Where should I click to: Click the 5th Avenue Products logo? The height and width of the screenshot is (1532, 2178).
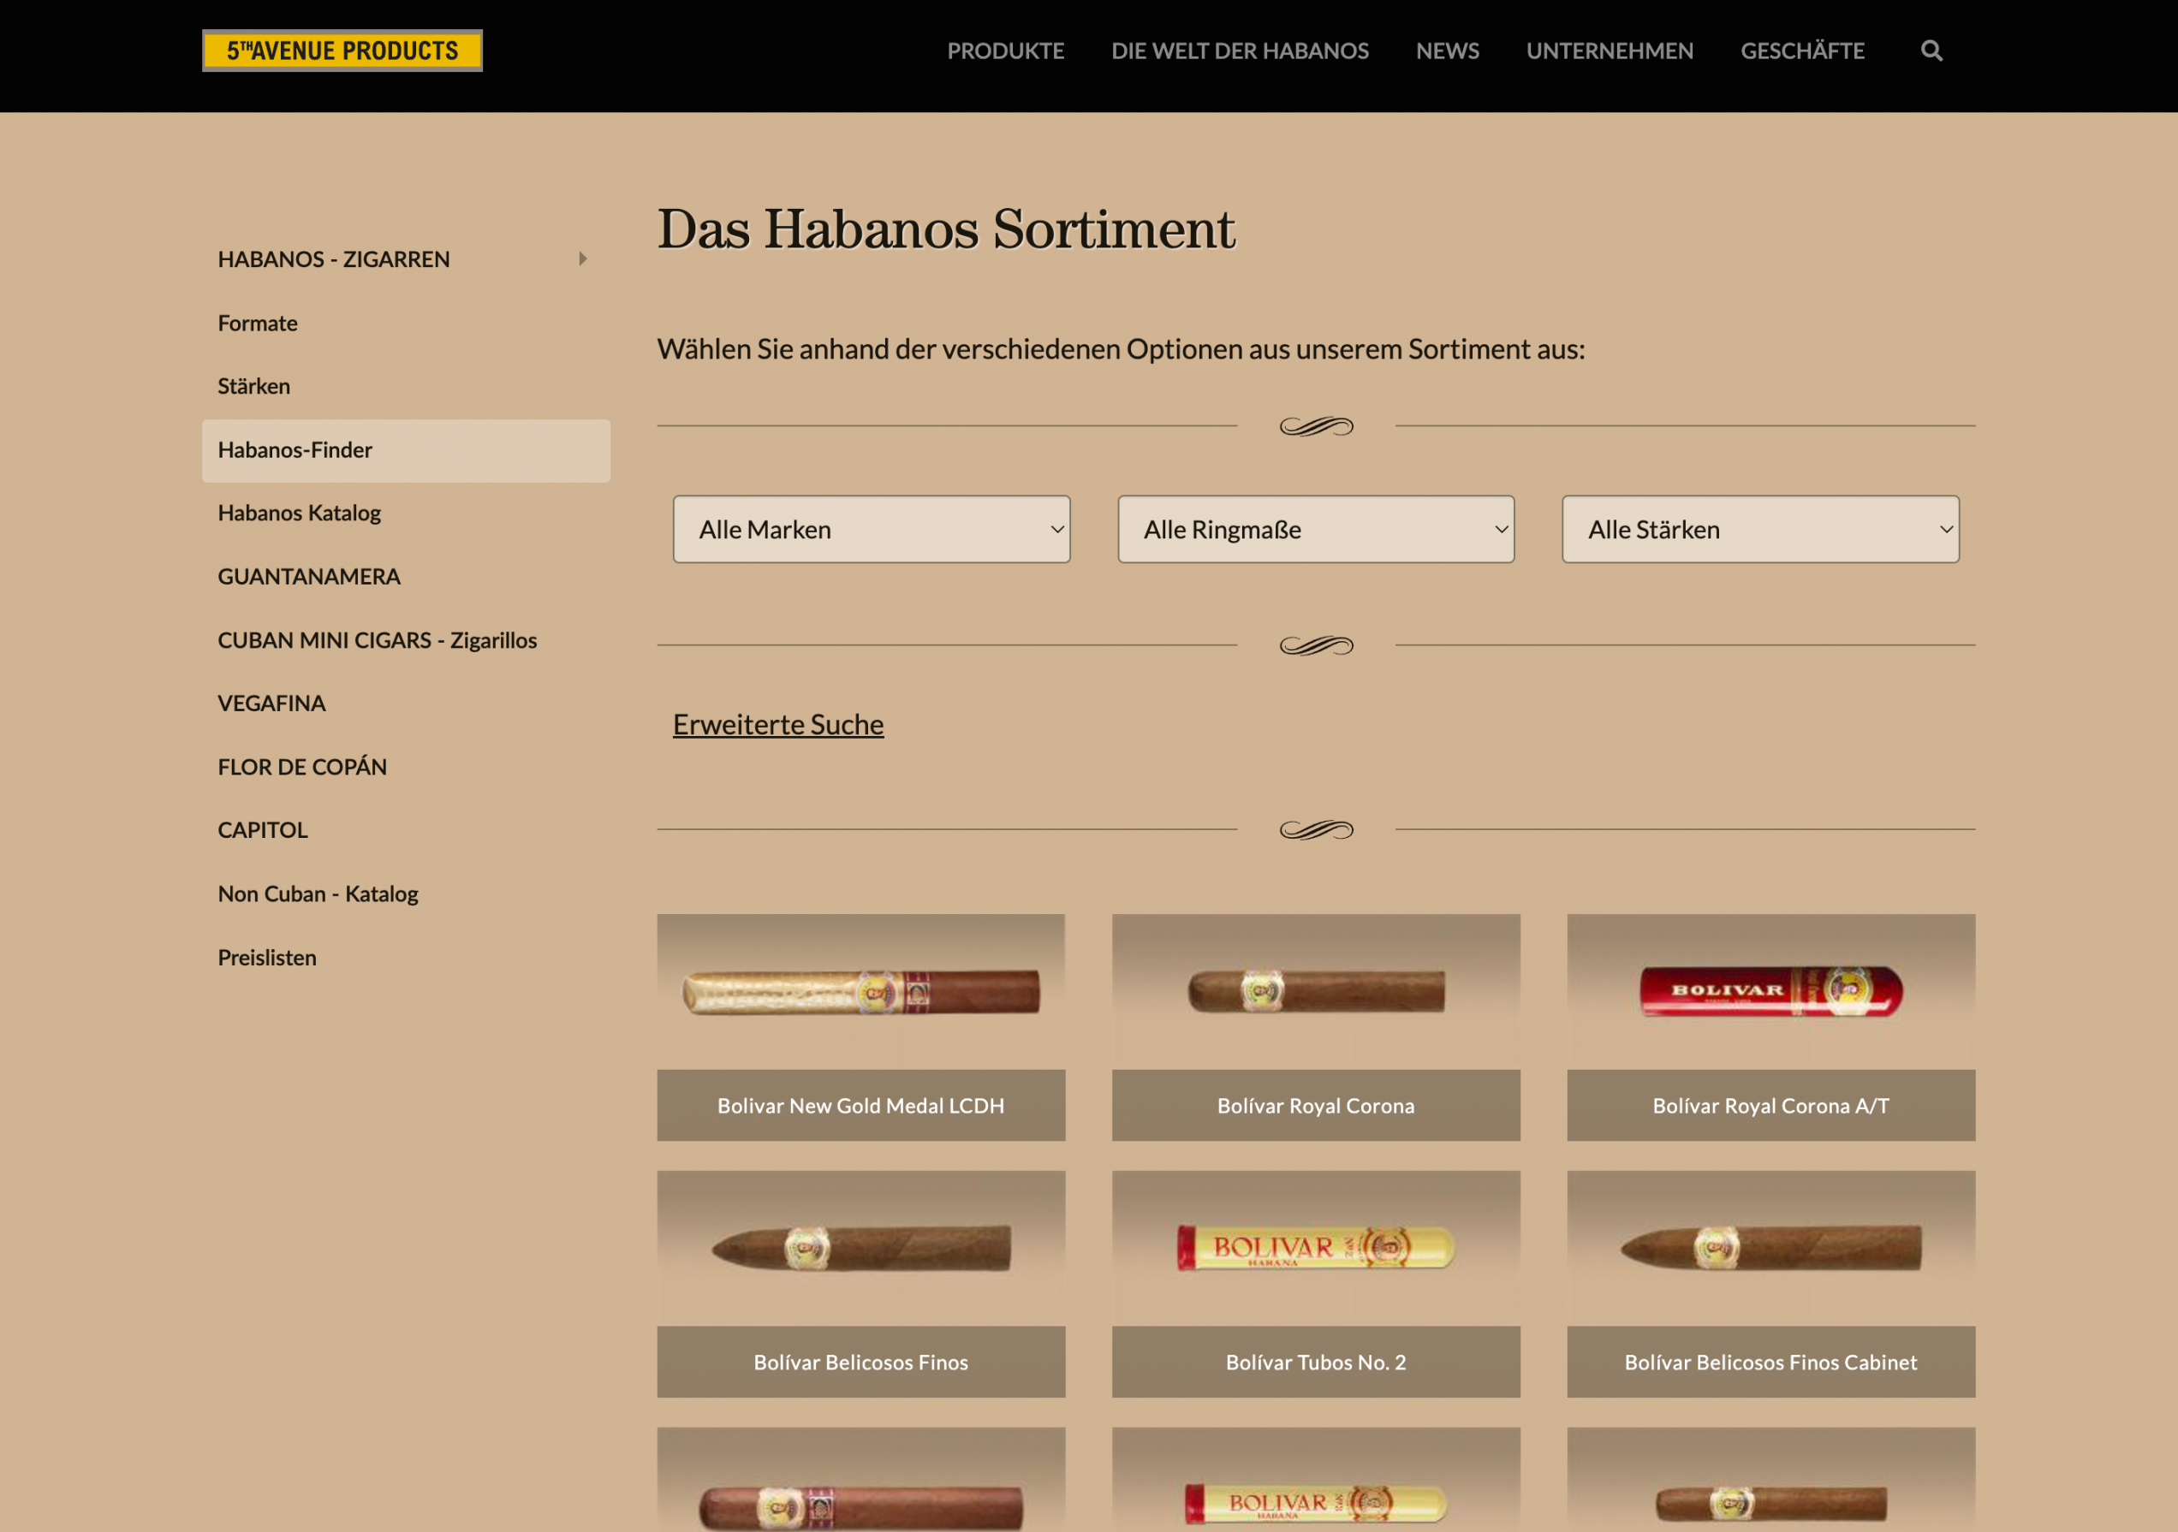coord(342,51)
